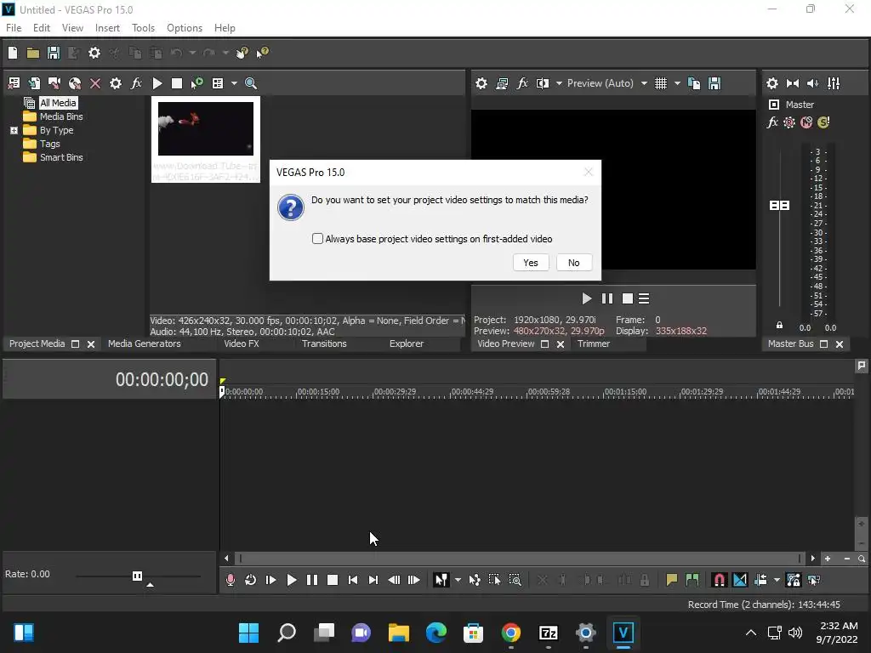Click No in the VEGAS Pro dialog
Viewport: 871px width, 653px height.
click(574, 263)
